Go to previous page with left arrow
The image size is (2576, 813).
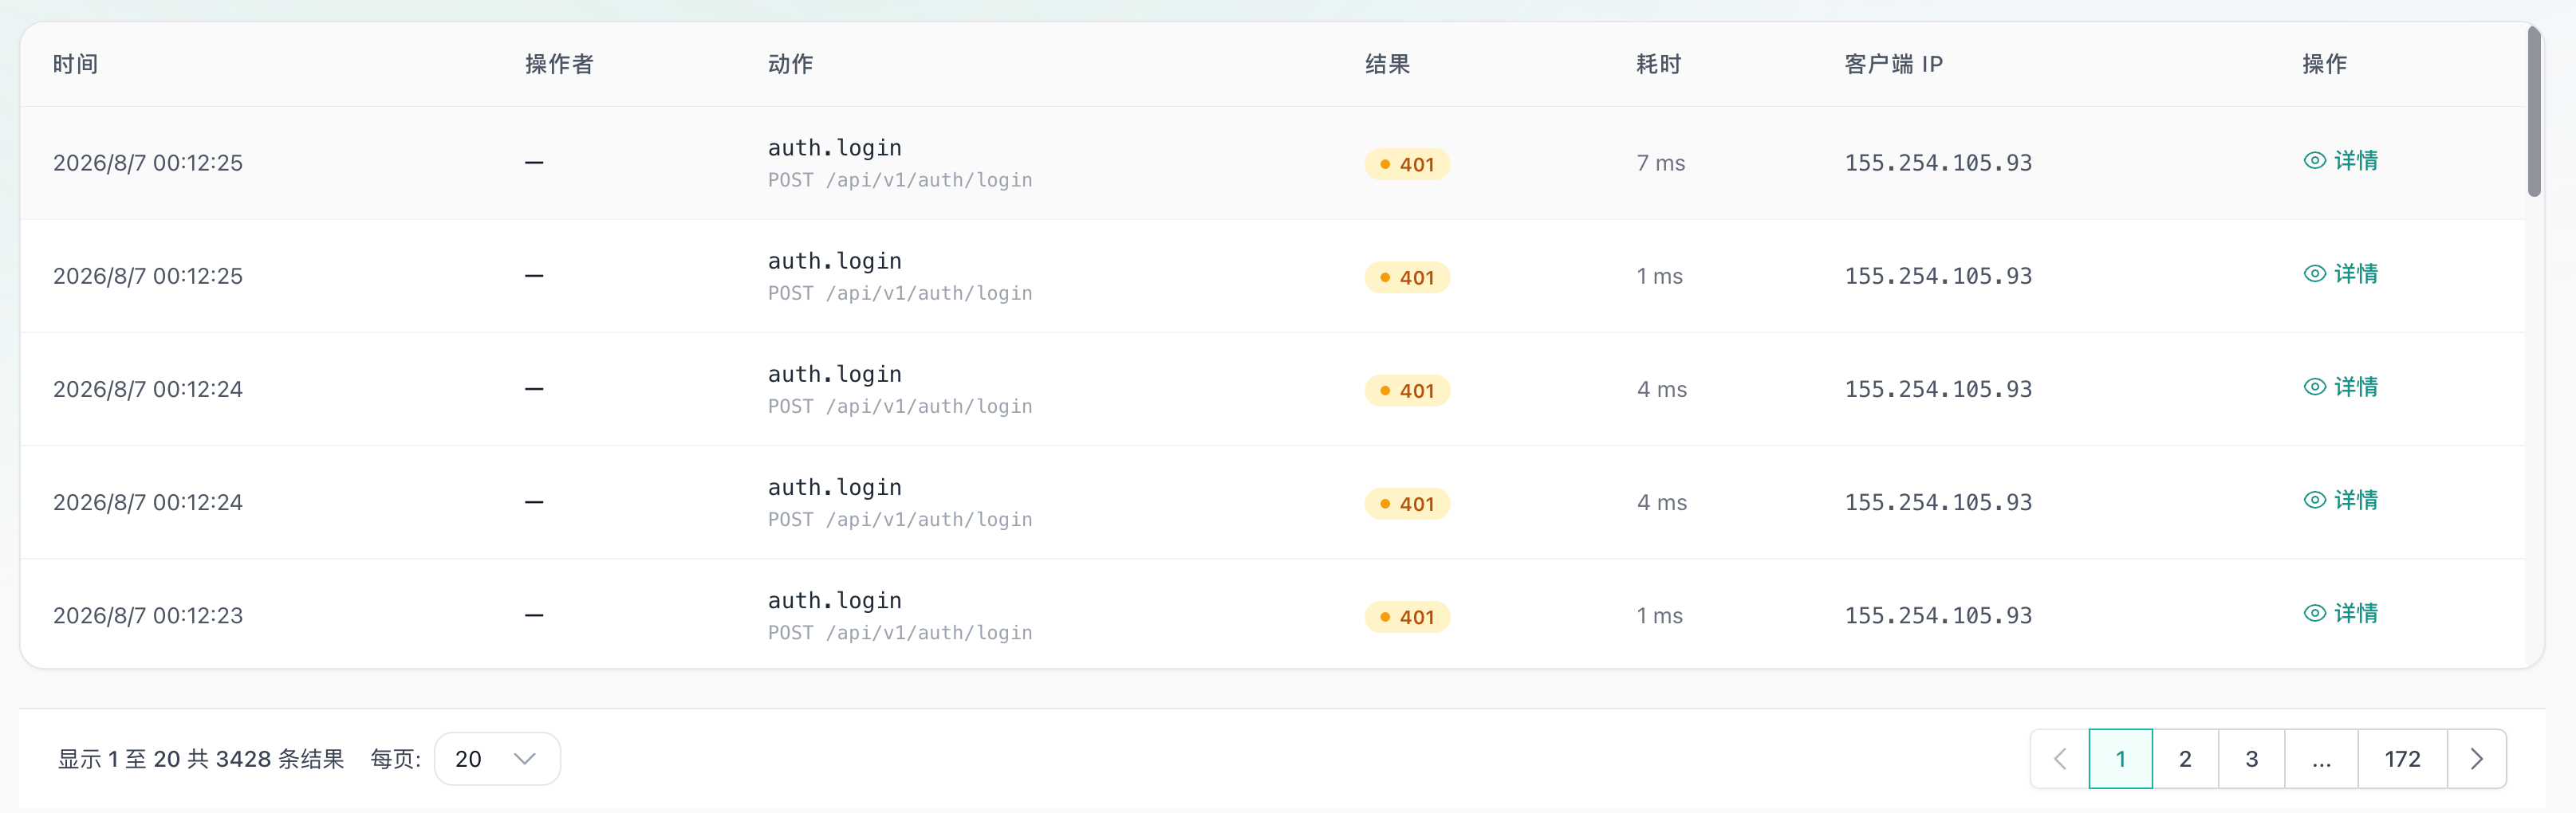pyautogui.click(x=2060, y=759)
